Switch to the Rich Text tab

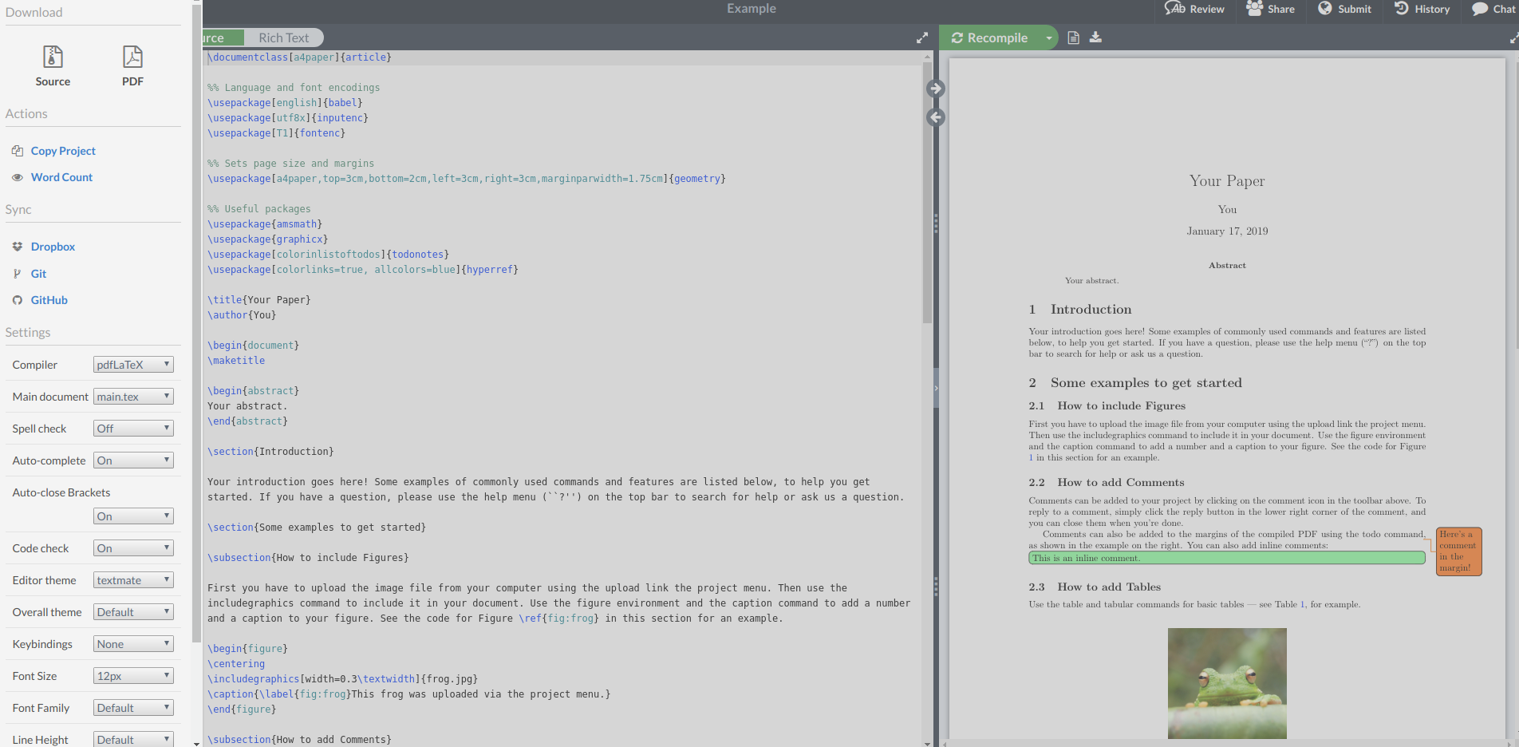(x=284, y=37)
